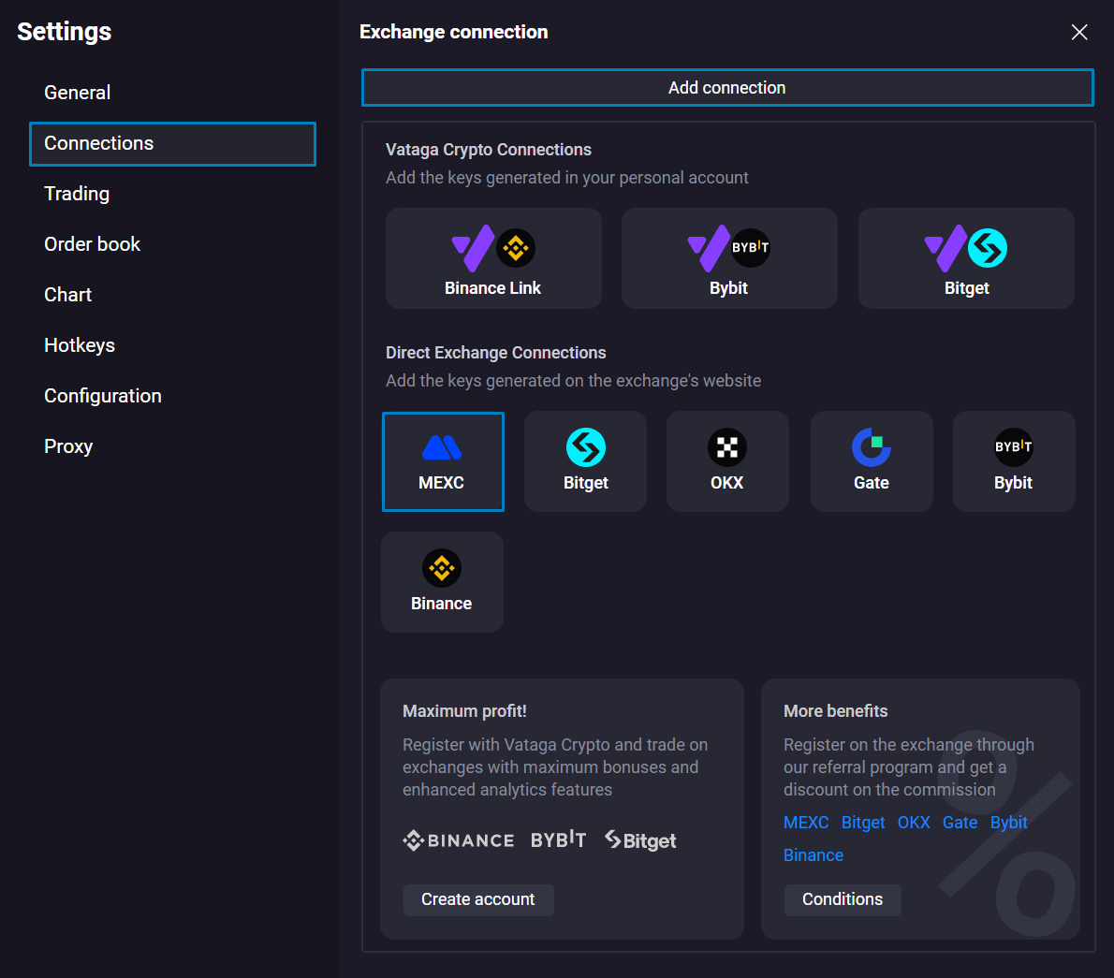Select the Bitget Vataga Crypto connection
Image resolution: width=1114 pixels, height=978 pixels.
tap(965, 258)
